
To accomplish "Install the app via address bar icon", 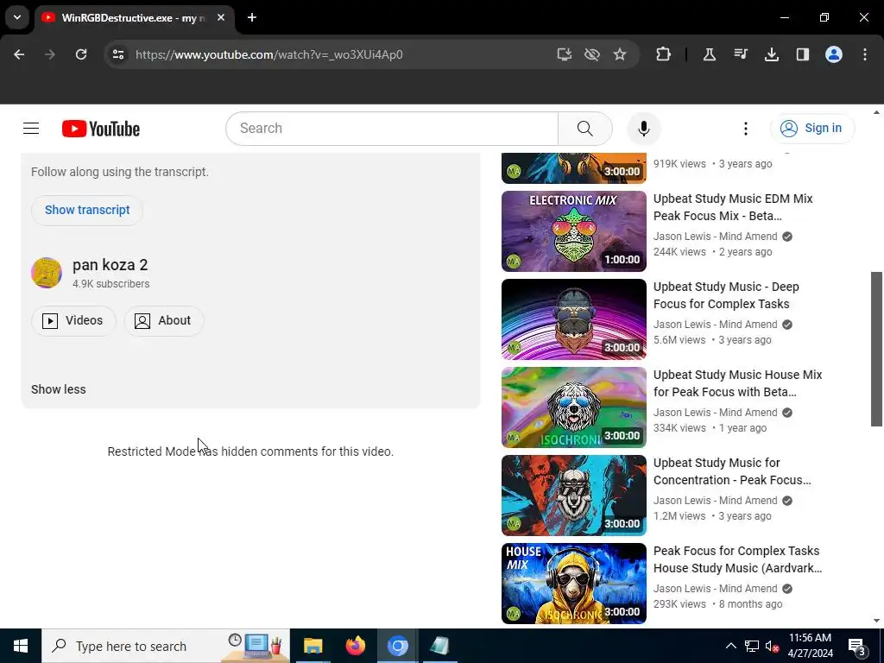I will [564, 54].
